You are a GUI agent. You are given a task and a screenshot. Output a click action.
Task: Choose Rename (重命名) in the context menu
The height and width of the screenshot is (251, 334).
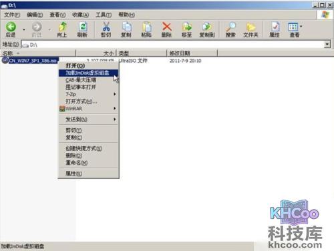point(88,163)
